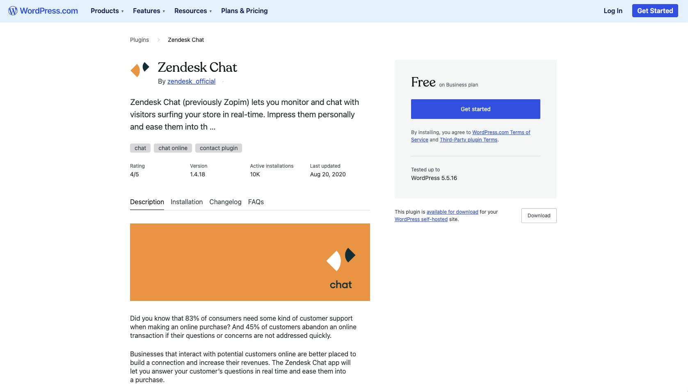Viewport: 688px width, 392px height.
Task: Click the Get Started button in header
Action: pyautogui.click(x=655, y=11)
